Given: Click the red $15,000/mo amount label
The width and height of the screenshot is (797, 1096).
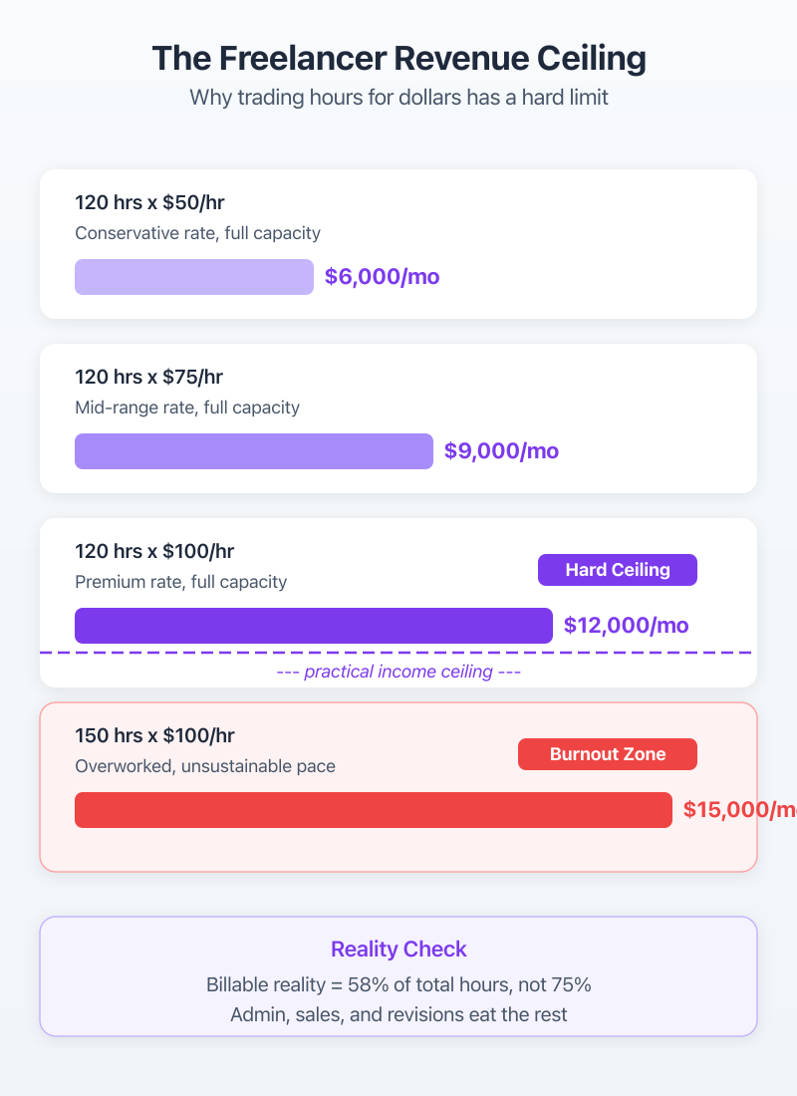Looking at the screenshot, I should (x=739, y=810).
